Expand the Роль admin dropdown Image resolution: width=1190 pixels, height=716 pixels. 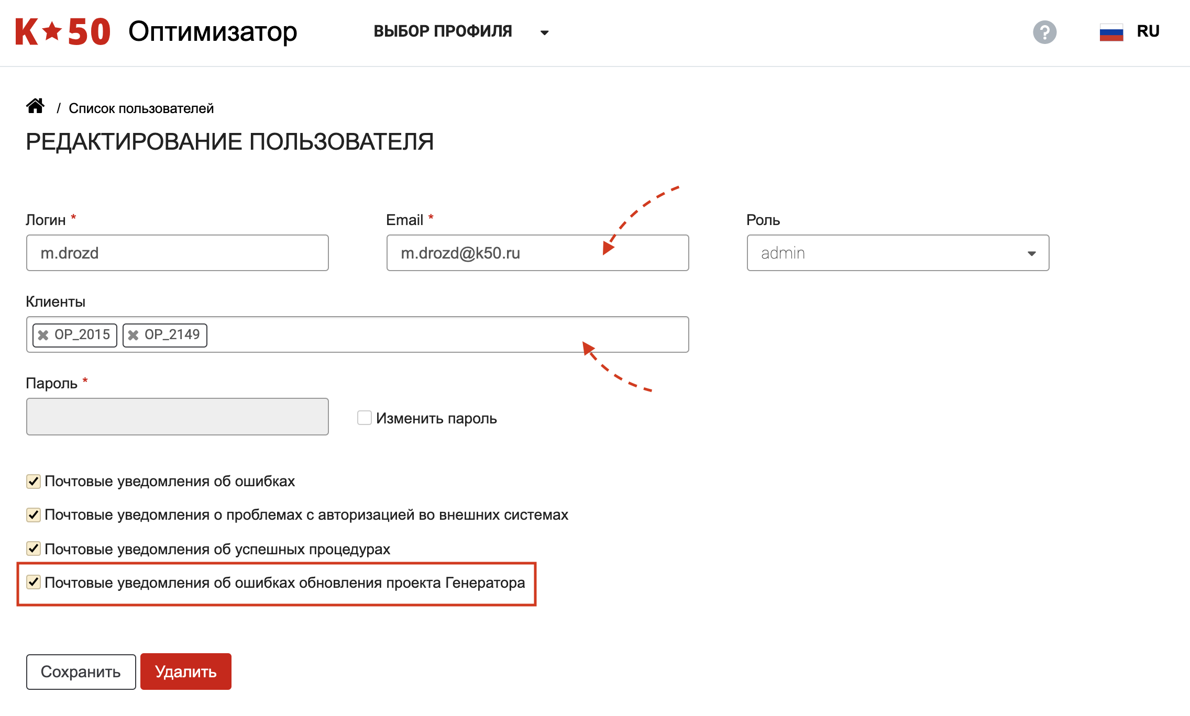(898, 253)
